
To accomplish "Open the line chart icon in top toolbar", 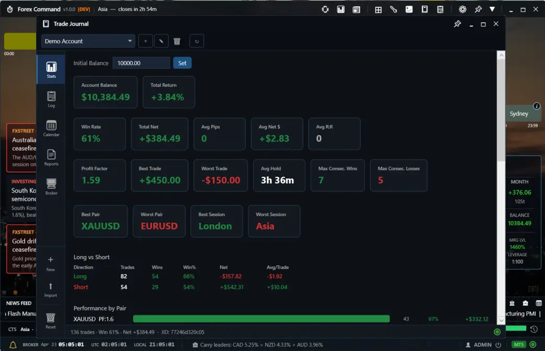I will pyautogui.click(x=409, y=9).
